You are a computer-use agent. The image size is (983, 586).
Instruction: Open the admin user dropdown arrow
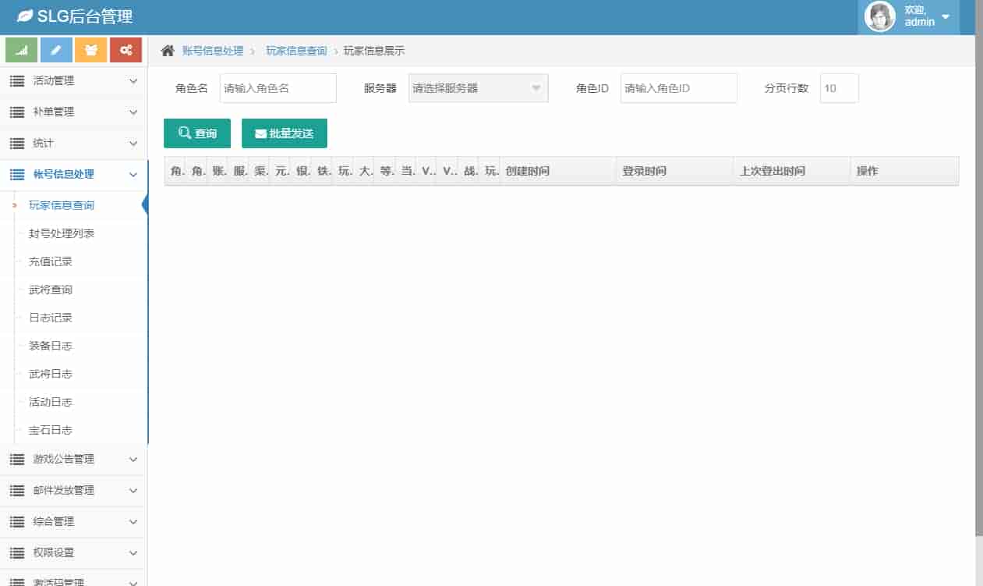point(946,17)
